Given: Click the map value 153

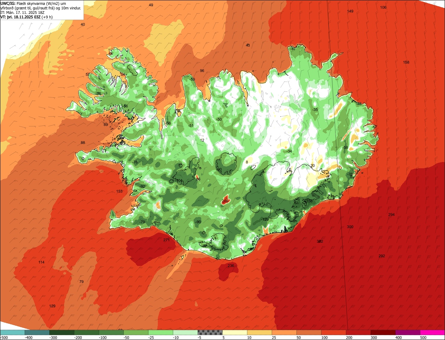Looking at the screenshot, I should coord(119,192).
